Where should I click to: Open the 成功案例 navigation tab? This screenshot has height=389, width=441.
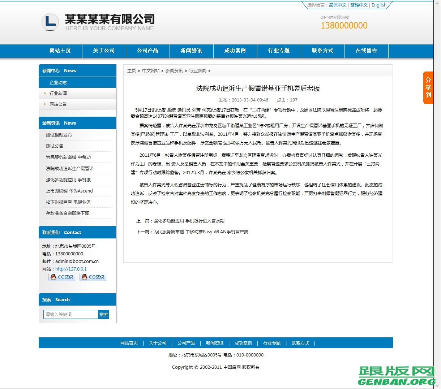point(235,51)
